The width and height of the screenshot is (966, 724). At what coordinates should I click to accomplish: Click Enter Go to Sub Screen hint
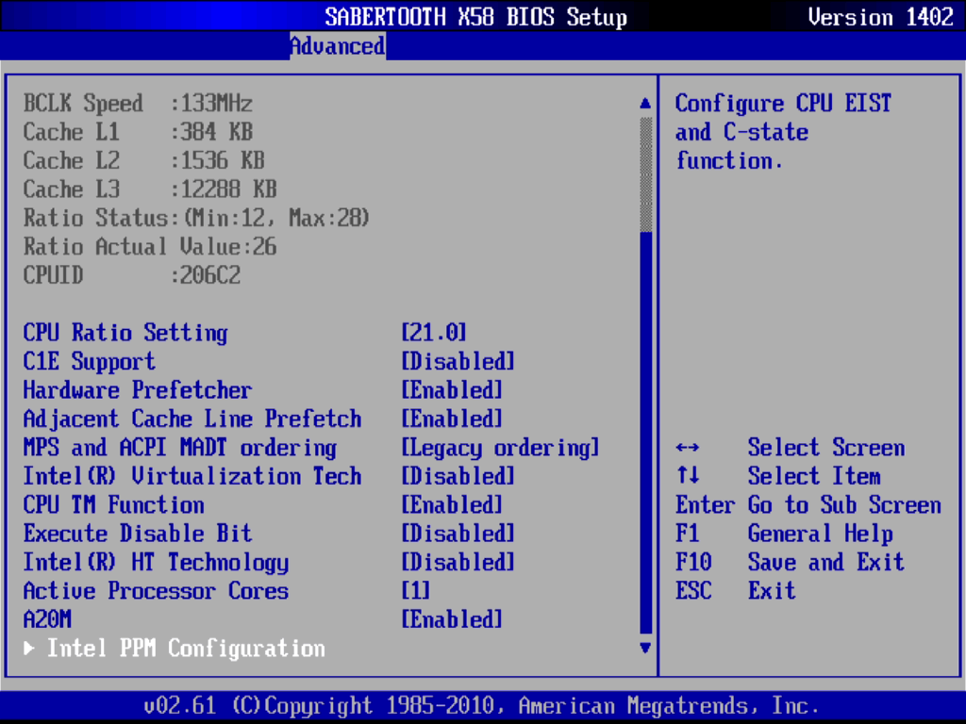[808, 505]
